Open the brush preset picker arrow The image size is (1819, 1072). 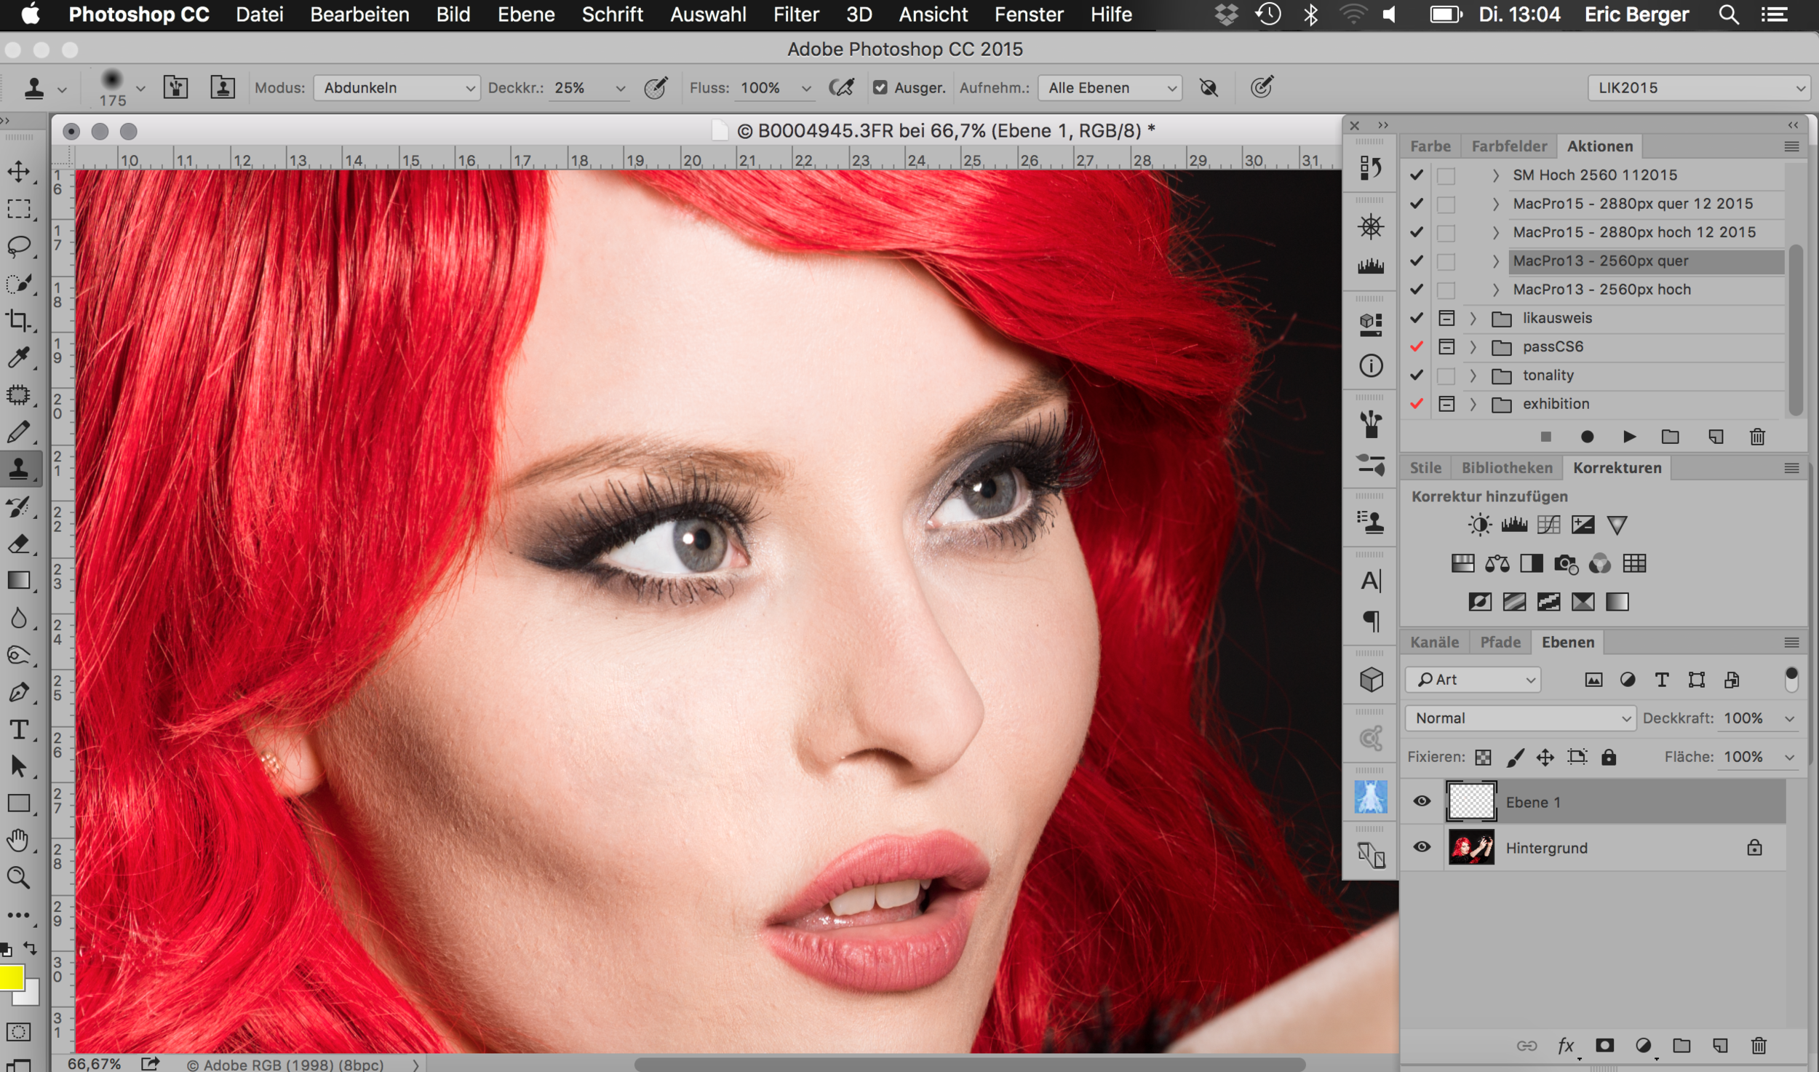click(x=140, y=89)
